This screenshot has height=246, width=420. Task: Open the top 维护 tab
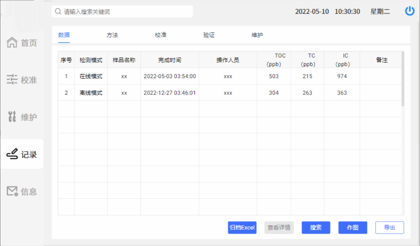257,35
